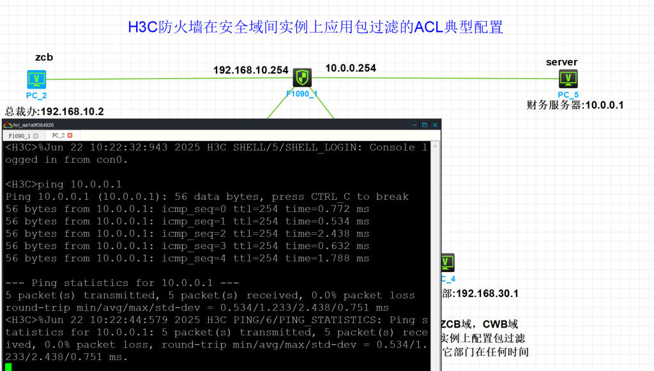Click the icmp_seq=0 ping reply line
Screen dimensions: 654x371
(x=187, y=209)
